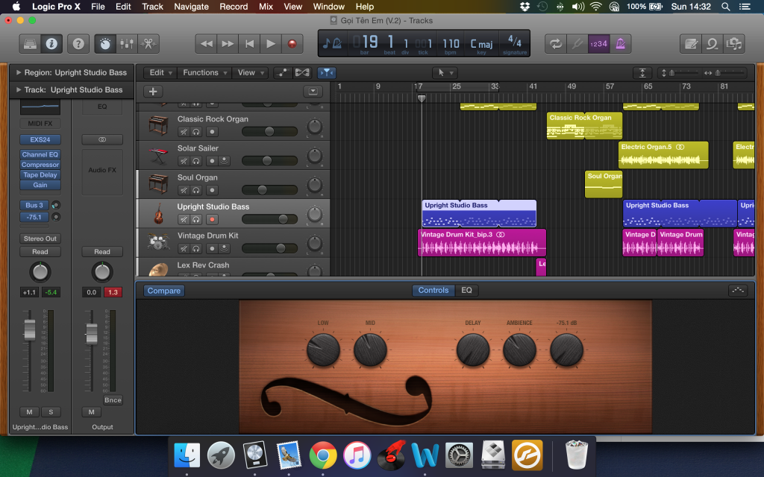
Task: Open Google Chrome from the Dock
Action: [x=322, y=455]
